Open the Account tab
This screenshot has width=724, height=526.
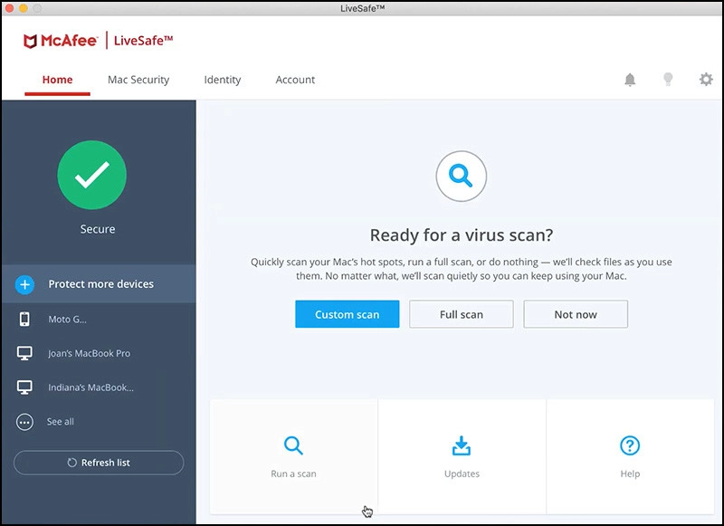(295, 80)
